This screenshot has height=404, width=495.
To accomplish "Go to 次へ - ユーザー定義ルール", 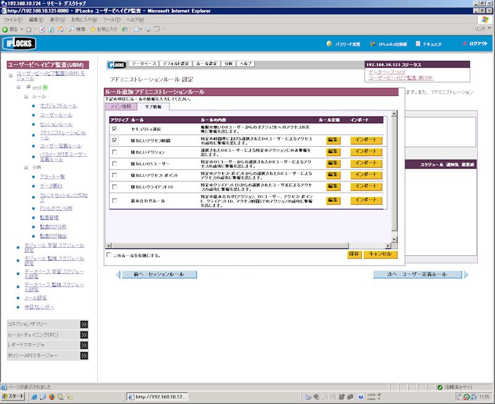I will (x=417, y=274).
